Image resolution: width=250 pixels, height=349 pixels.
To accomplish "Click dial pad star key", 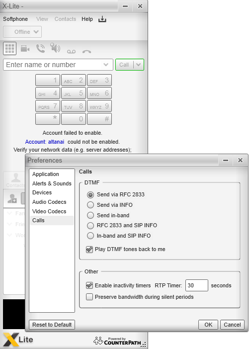I will coord(48,119).
